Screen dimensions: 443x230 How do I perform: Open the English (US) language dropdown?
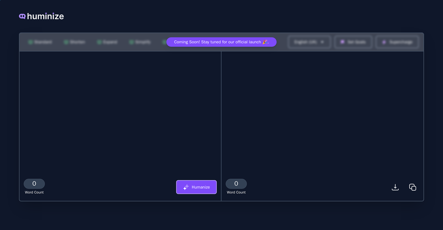pyautogui.click(x=309, y=42)
